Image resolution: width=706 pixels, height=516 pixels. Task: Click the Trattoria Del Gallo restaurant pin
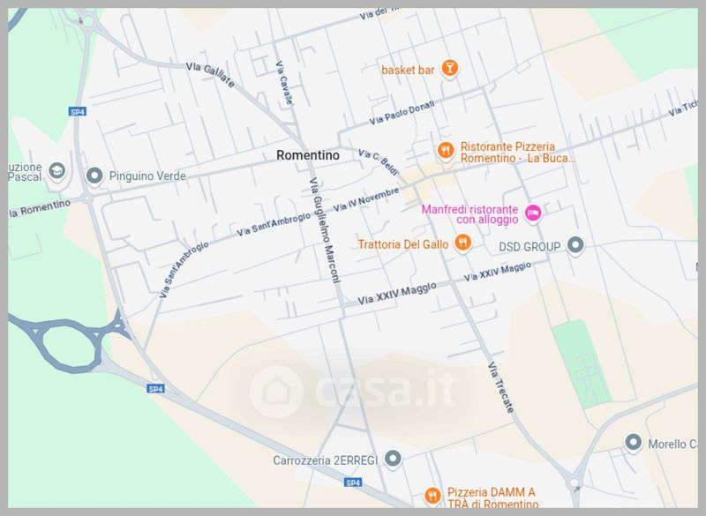pos(462,243)
